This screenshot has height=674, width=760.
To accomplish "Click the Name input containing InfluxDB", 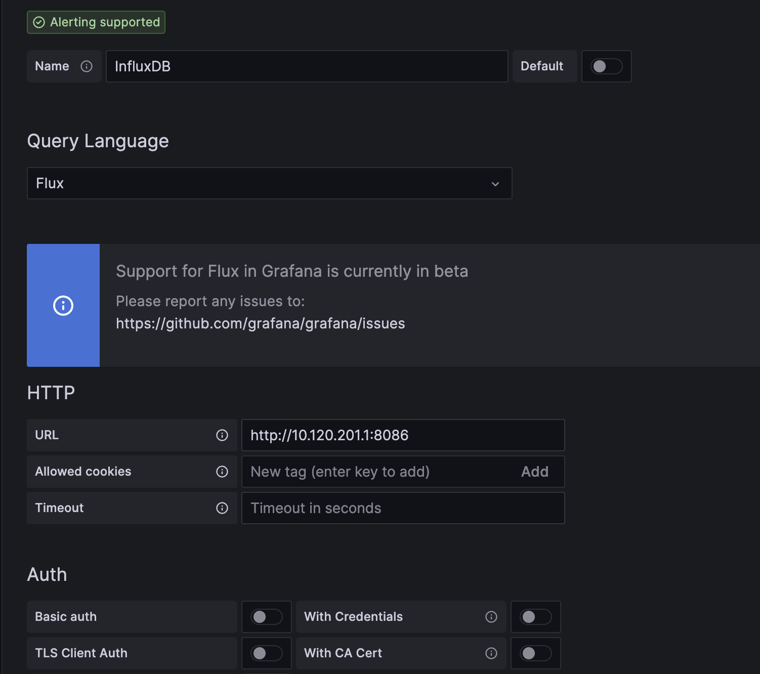I will (307, 66).
